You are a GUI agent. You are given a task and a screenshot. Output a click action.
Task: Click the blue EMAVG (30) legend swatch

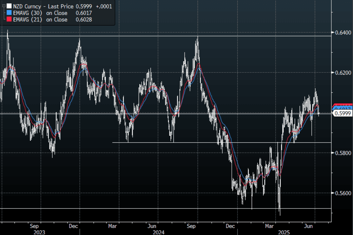click(x=9, y=13)
